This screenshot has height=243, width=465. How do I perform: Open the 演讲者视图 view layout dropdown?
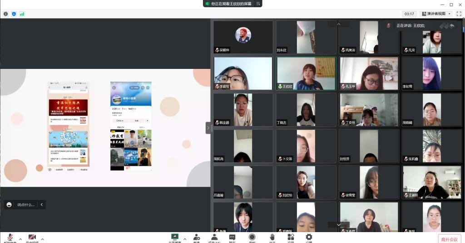(436, 14)
